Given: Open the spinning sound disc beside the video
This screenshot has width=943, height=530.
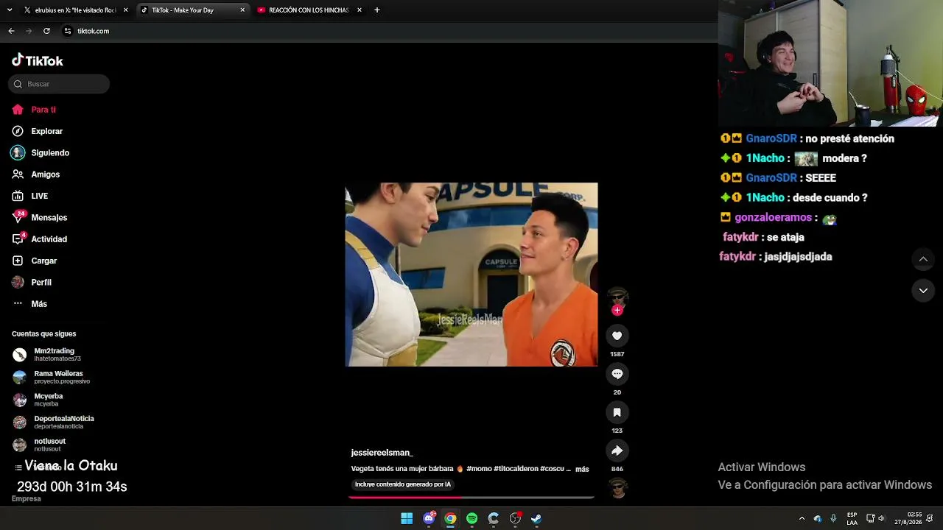Looking at the screenshot, I should point(618,488).
